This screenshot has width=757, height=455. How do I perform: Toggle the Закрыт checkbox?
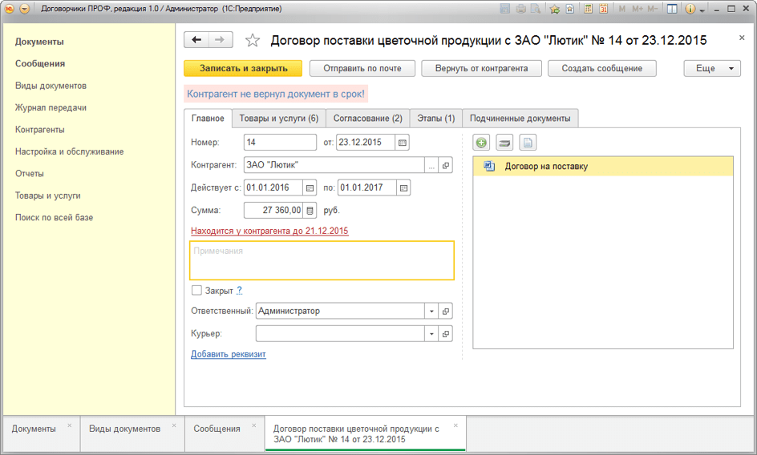point(196,291)
